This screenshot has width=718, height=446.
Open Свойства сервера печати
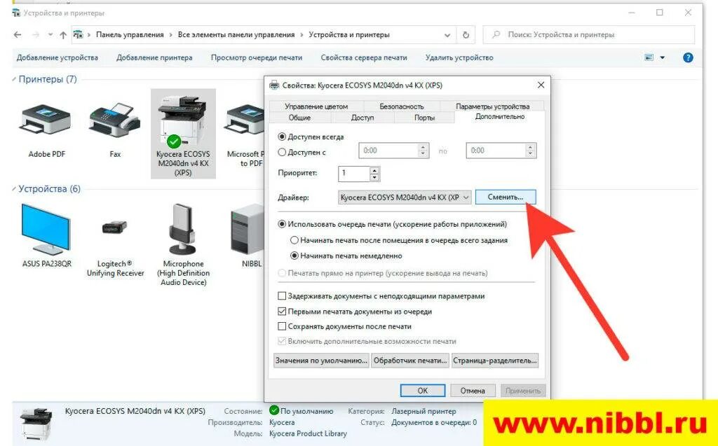tap(364, 57)
